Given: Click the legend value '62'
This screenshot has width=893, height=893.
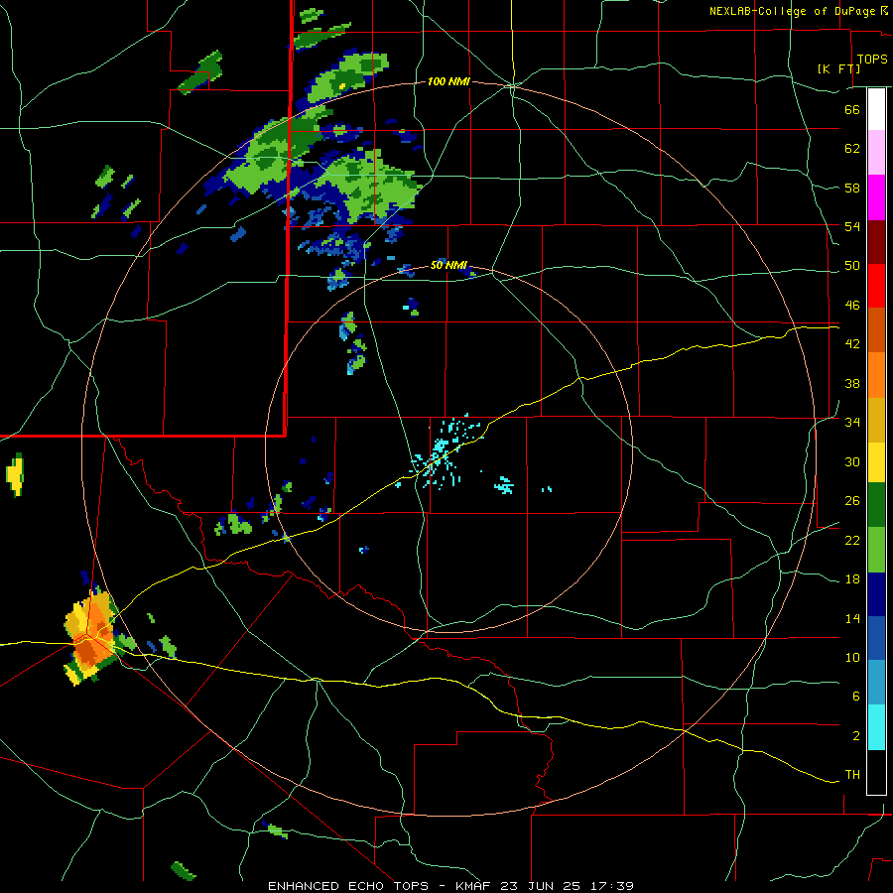Looking at the screenshot, I should pos(852,149).
